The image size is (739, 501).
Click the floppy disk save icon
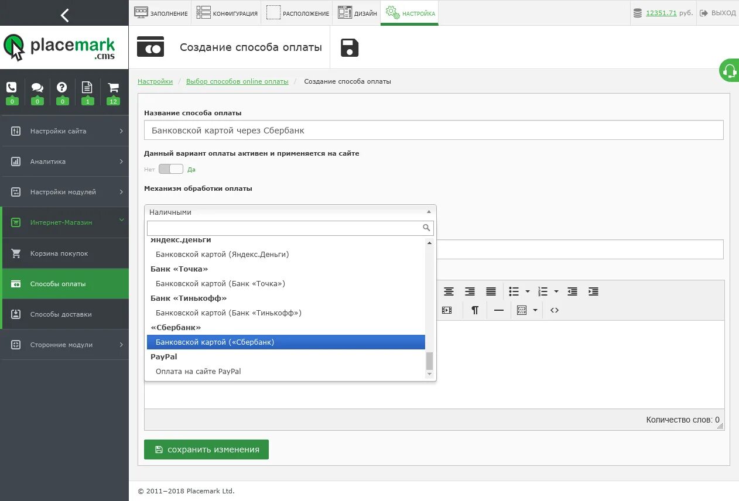coord(350,48)
